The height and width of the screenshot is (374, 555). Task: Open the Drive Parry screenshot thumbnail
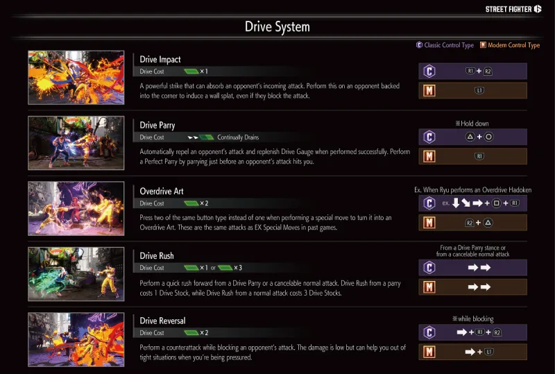pyautogui.click(x=76, y=143)
